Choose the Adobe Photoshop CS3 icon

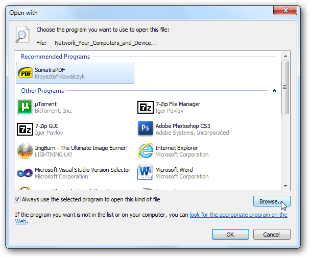pyautogui.click(x=146, y=129)
